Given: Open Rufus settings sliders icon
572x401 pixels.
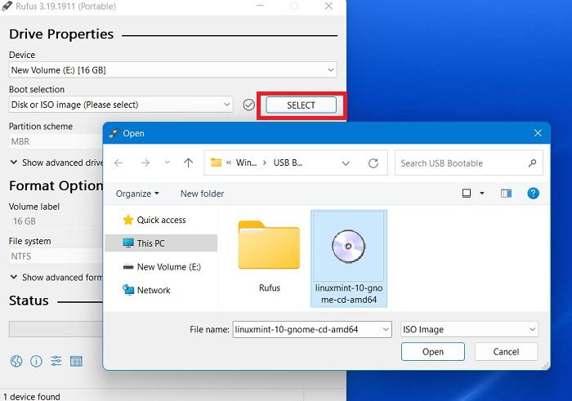Looking at the screenshot, I should click(56, 361).
